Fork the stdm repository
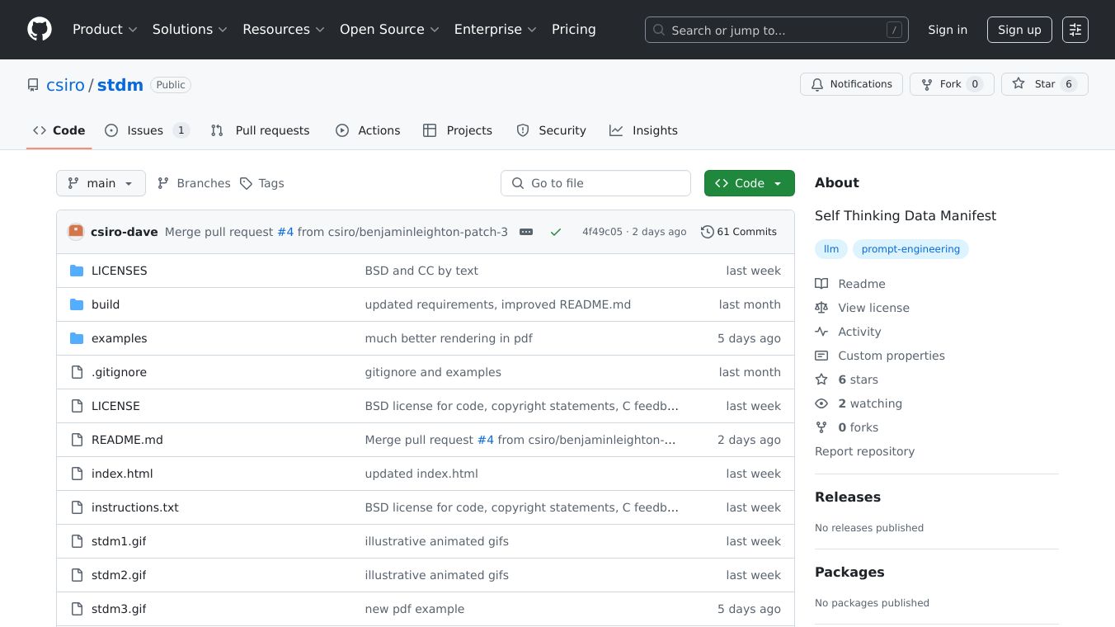Image resolution: width=1115 pixels, height=627 pixels. (951, 84)
